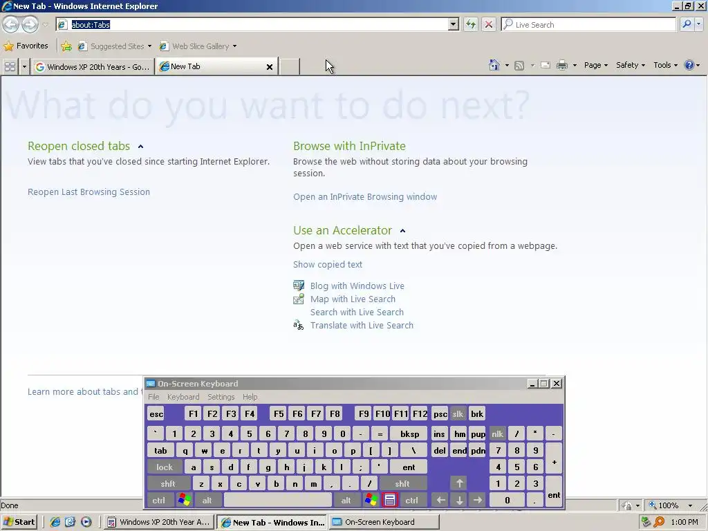Toggle the lock (caps lock) key

165,467
